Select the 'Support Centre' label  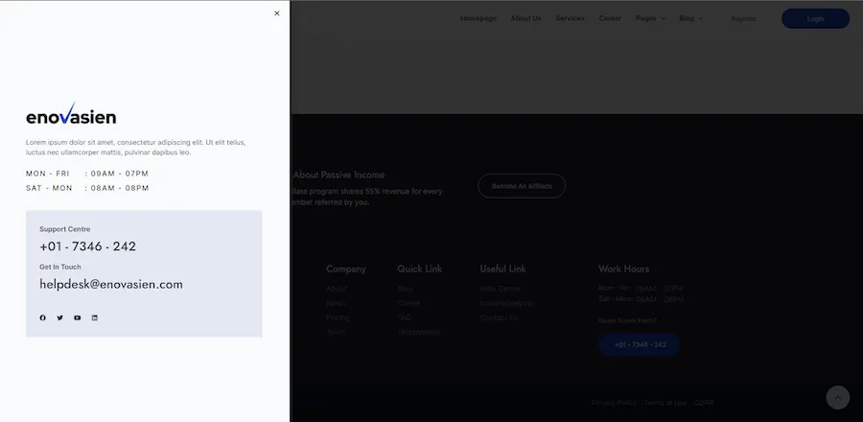[65, 229]
